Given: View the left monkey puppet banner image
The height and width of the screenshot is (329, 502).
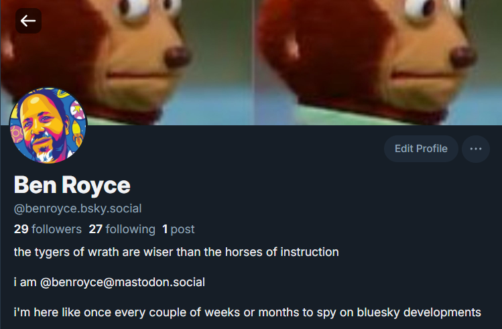Looking at the screenshot, I should [127, 62].
